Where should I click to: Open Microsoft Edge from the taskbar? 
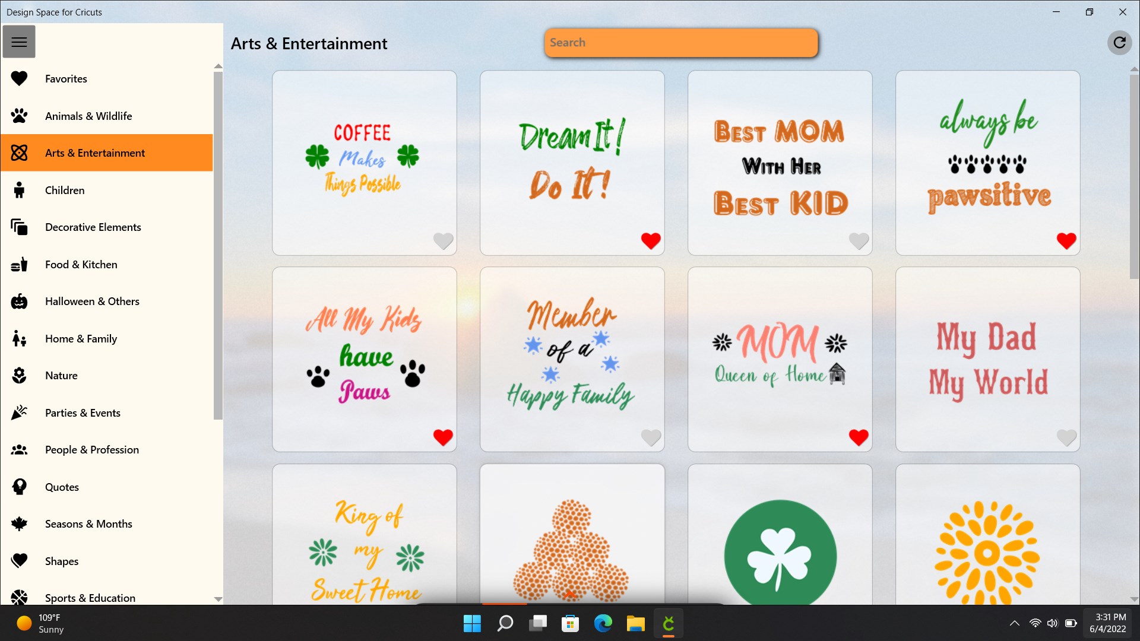coord(603,623)
